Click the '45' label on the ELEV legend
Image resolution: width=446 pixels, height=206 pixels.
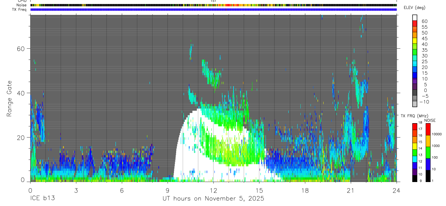tap(424, 39)
